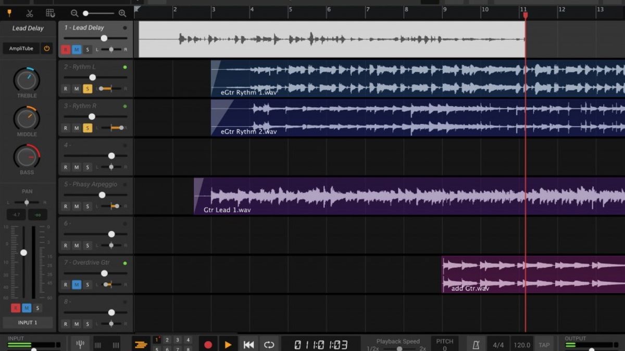This screenshot has height=351, width=625.
Task: Toggle the AmpliTube power button
Action: [46, 48]
